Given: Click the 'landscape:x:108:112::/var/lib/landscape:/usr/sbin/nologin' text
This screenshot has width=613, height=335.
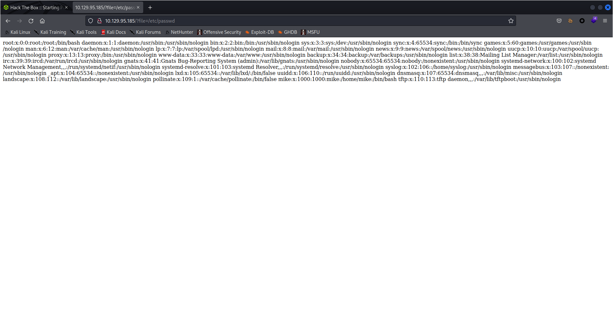Looking at the screenshot, I should coord(77,79).
